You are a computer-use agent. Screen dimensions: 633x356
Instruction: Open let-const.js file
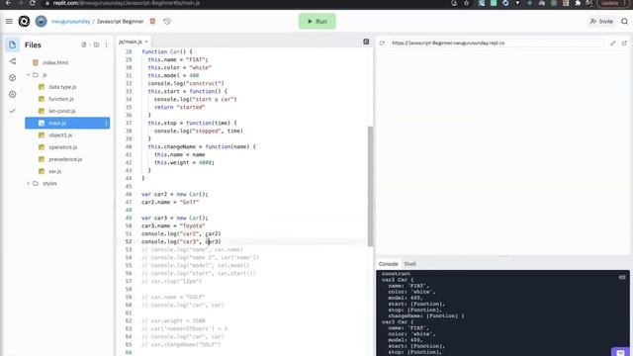[61, 111]
